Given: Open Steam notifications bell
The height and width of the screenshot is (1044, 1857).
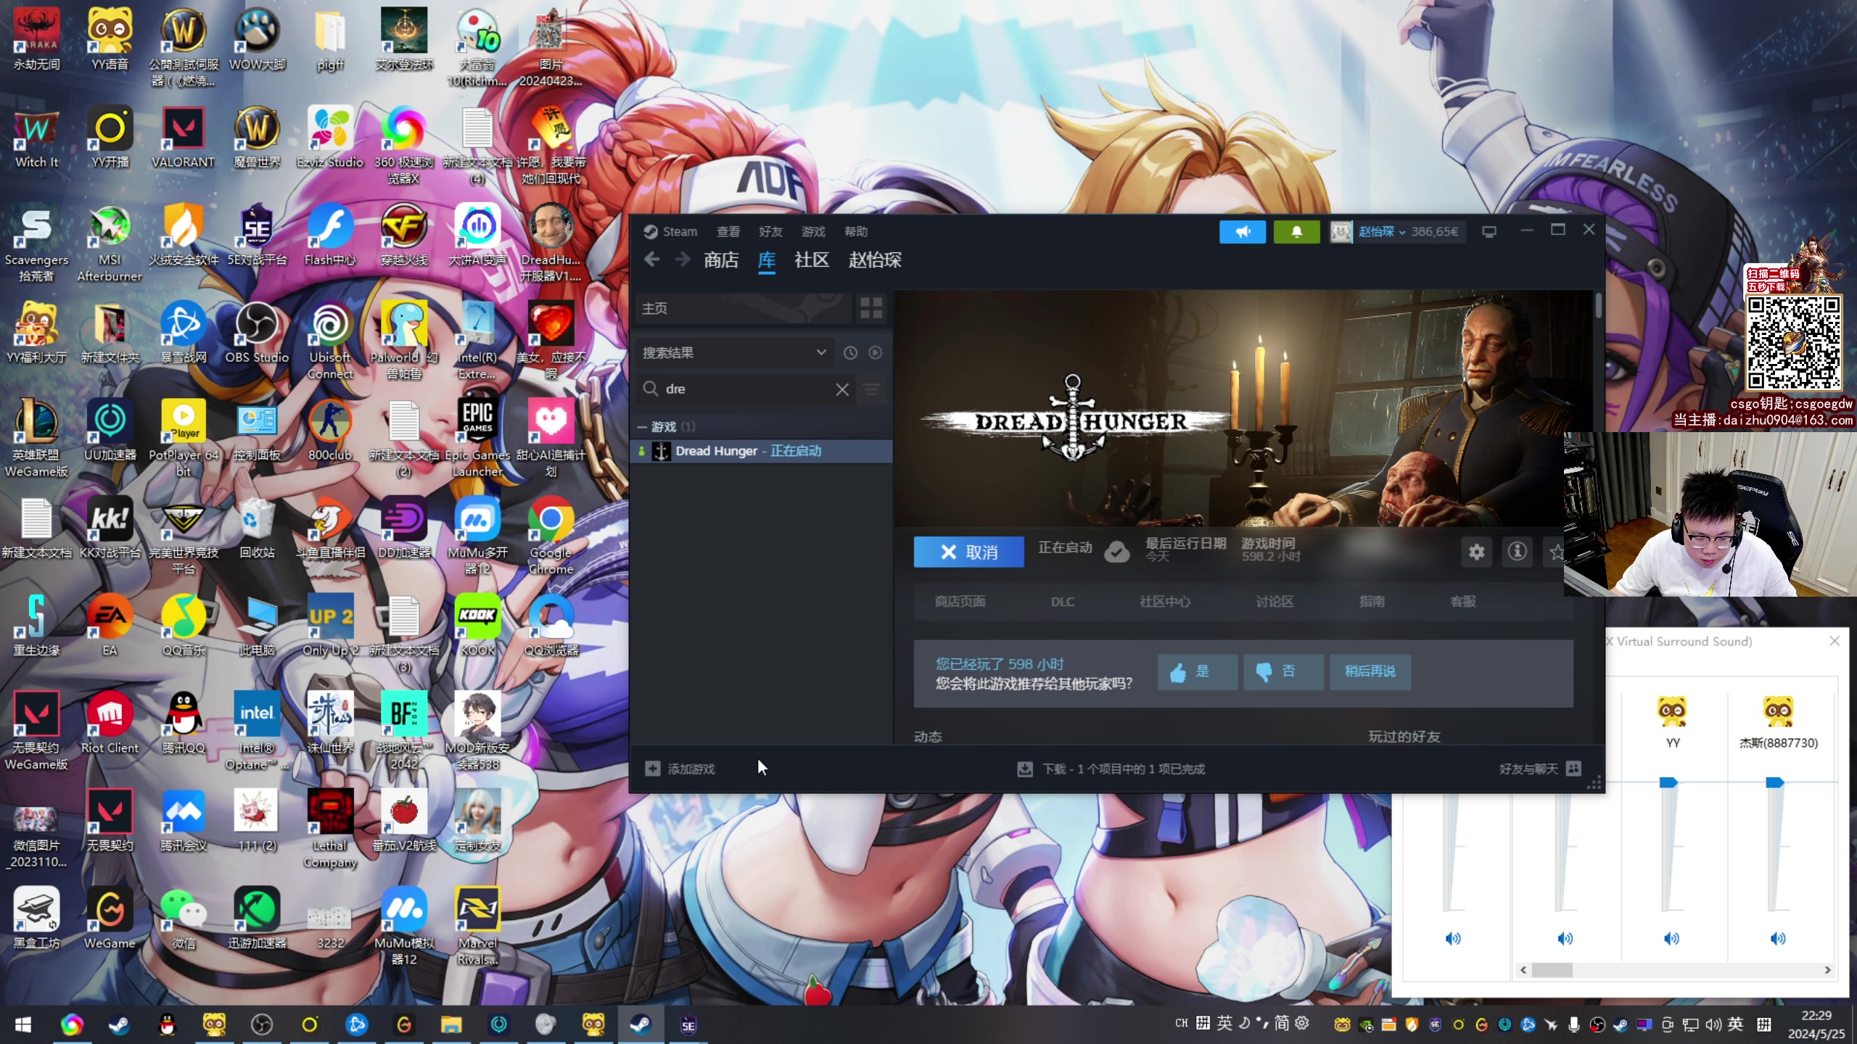Looking at the screenshot, I should coord(1296,231).
